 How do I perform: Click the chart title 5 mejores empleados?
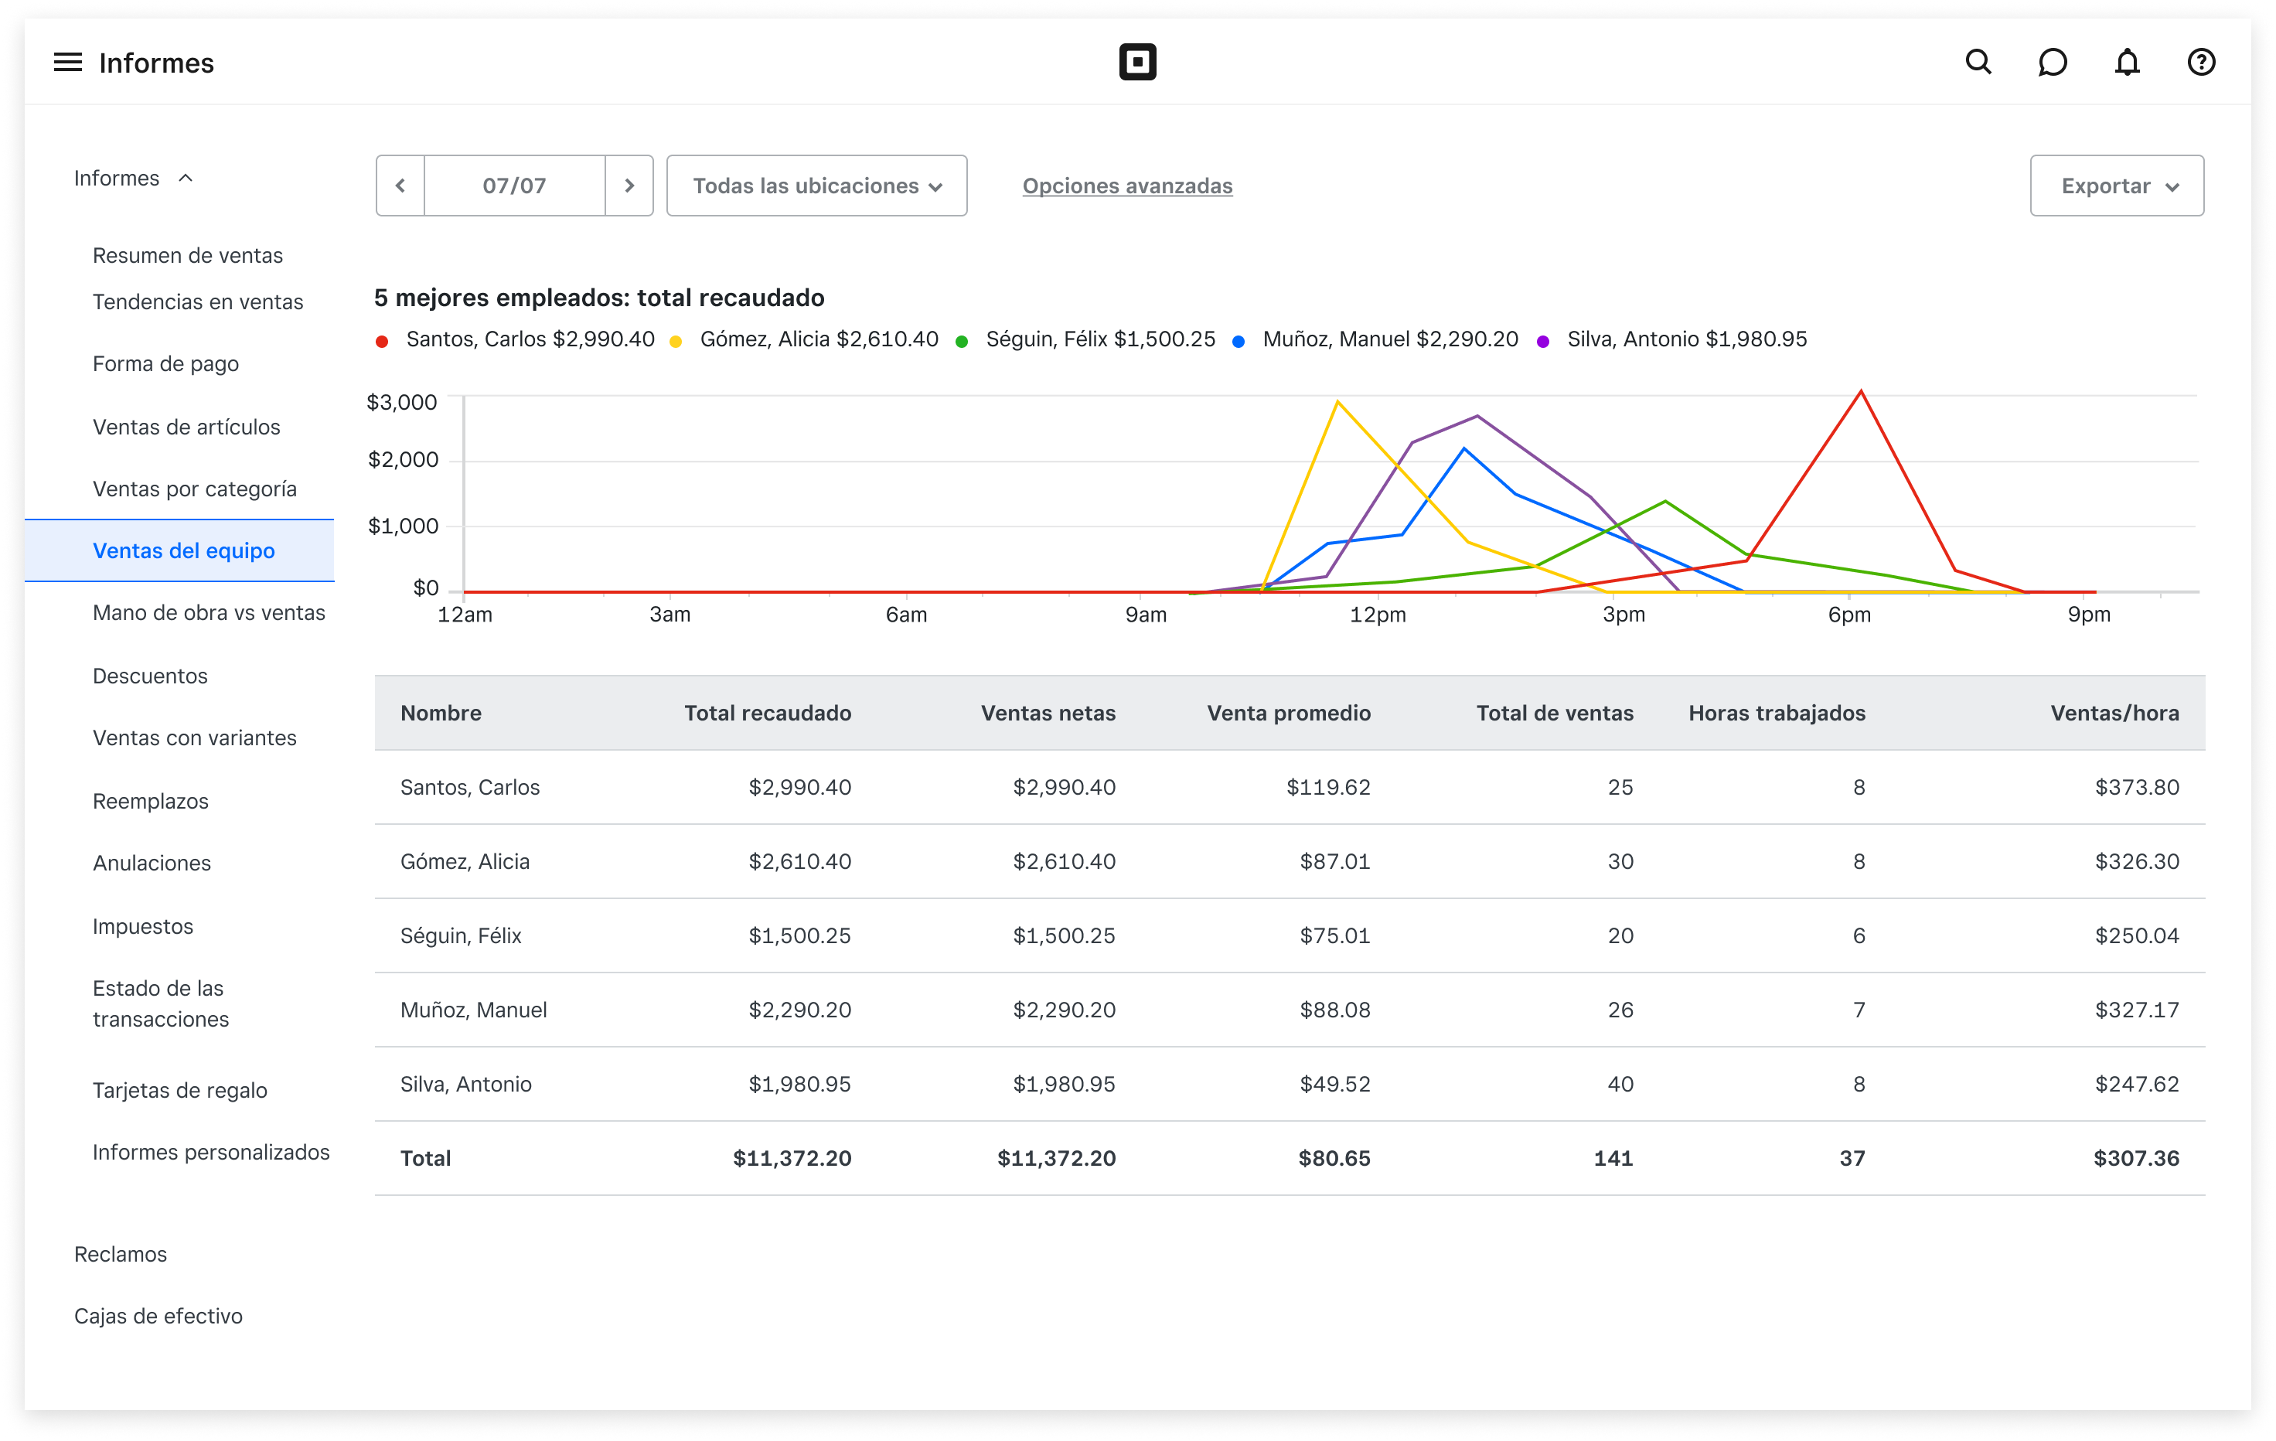(599, 298)
